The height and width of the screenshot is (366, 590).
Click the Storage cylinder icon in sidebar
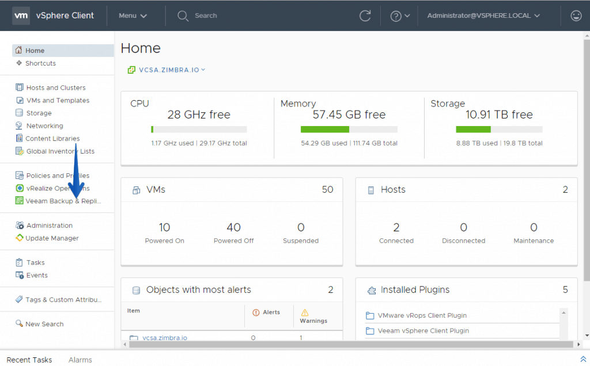pyautogui.click(x=19, y=113)
